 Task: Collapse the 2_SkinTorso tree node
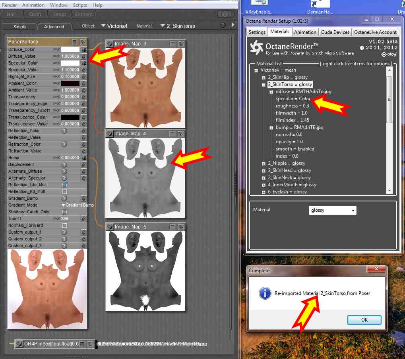pyautogui.click(x=264, y=85)
